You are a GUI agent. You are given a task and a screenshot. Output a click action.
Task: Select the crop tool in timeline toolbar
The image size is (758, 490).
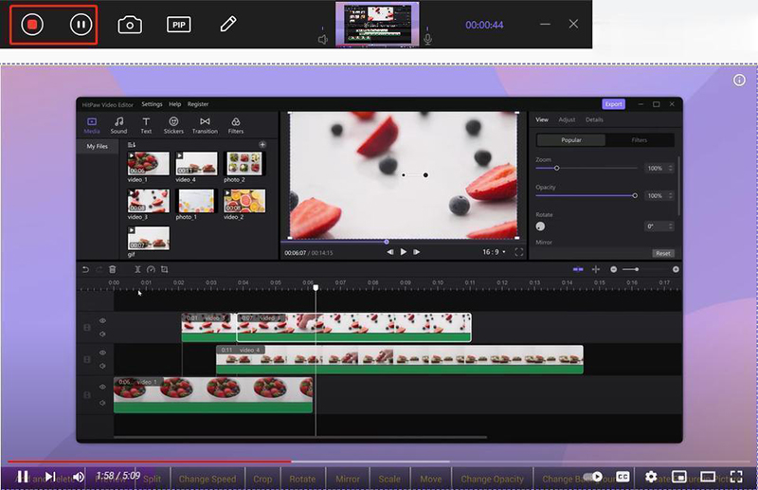coord(164,269)
